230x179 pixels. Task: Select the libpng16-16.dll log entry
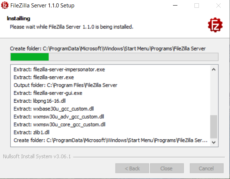click(41, 101)
